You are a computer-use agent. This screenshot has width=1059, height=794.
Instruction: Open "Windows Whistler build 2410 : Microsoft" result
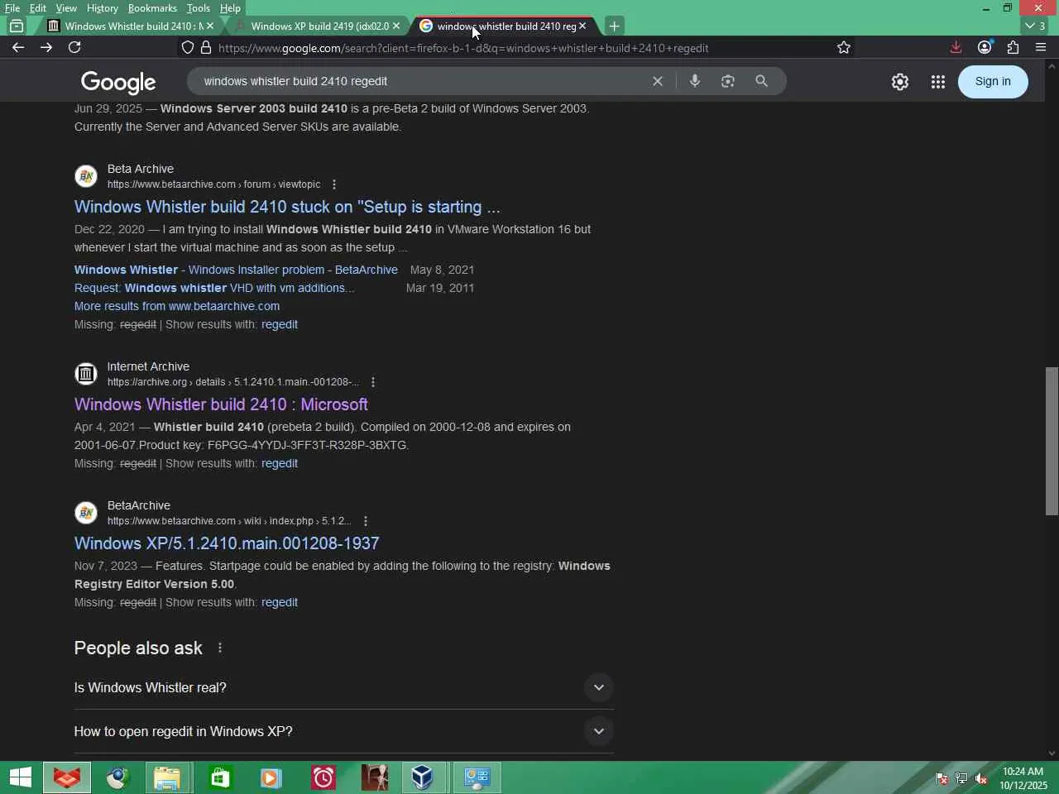point(221,404)
